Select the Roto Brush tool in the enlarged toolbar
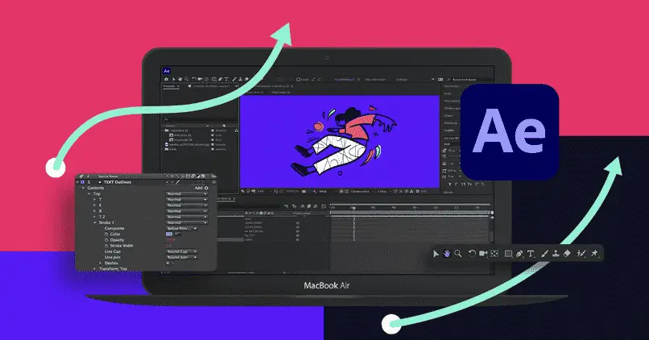The image size is (649, 340). [581, 254]
